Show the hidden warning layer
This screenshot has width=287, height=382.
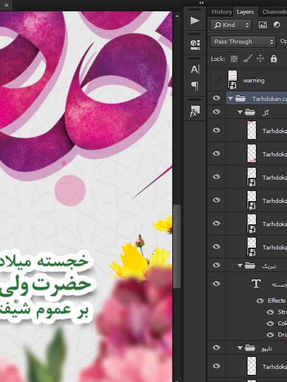click(x=216, y=79)
